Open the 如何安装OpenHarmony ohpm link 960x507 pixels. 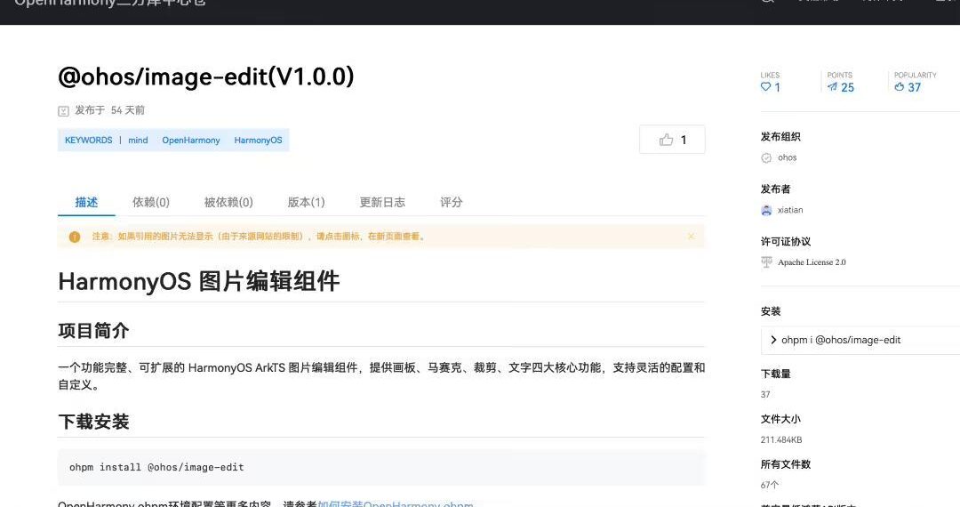396,504
